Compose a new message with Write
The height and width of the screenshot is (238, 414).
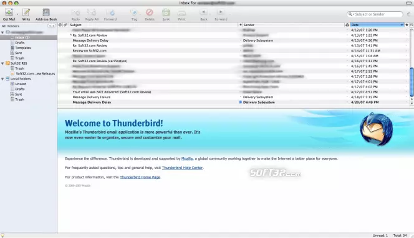pyautogui.click(x=26, y=12)
